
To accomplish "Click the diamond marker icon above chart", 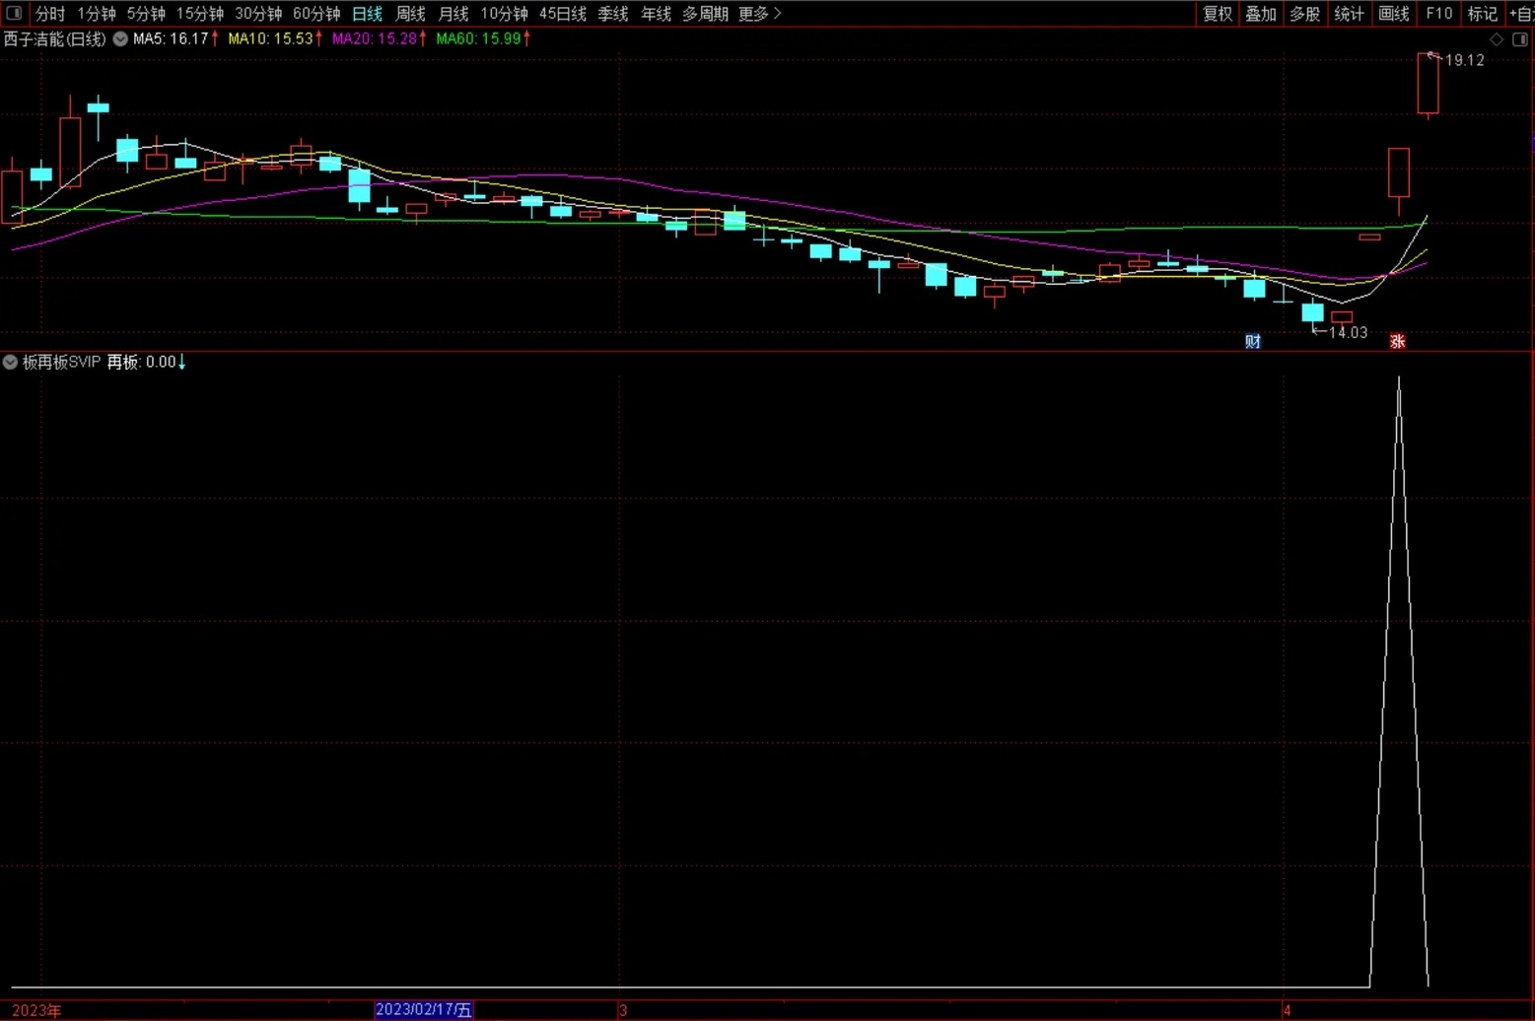I will click(1497, 39).
